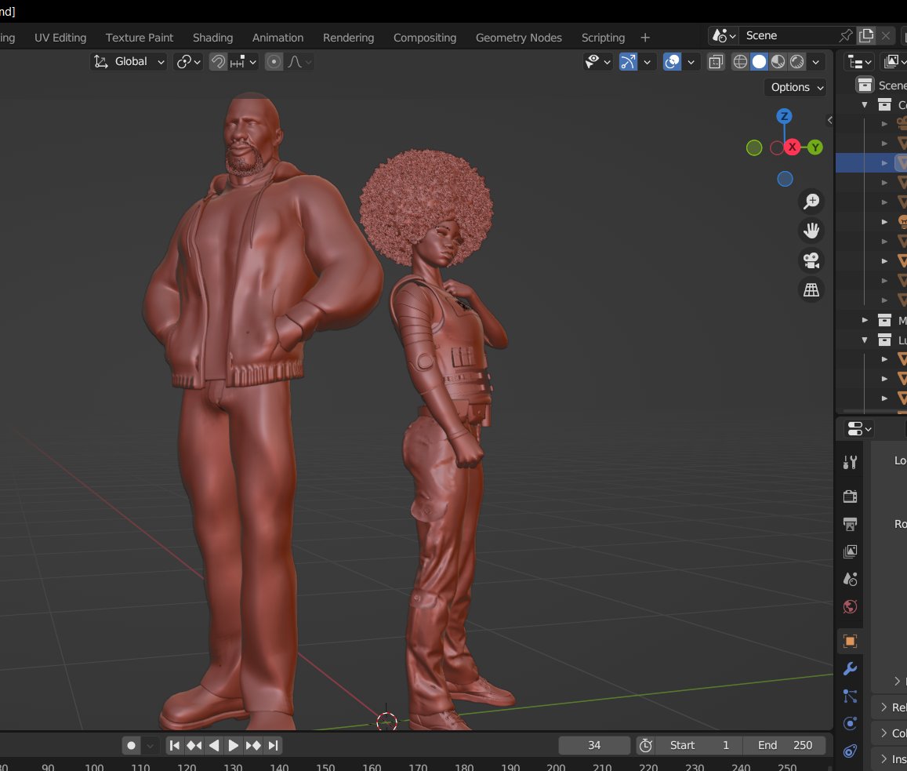The height and width of the screenshot is (771, 907).
Task: Open the Global transform orientation dropdown
Action: coord(129,62)
